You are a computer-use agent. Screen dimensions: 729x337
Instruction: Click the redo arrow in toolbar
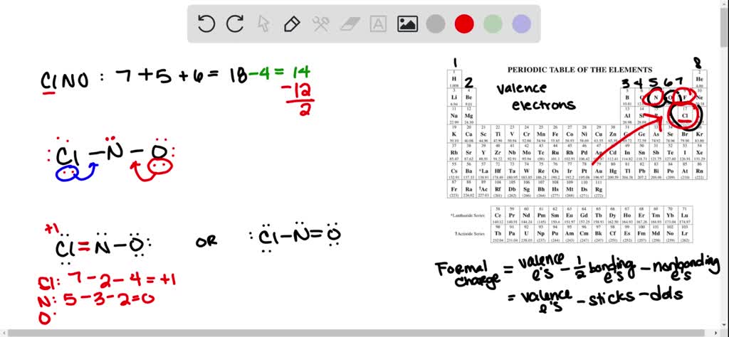(x=235, y=23)
